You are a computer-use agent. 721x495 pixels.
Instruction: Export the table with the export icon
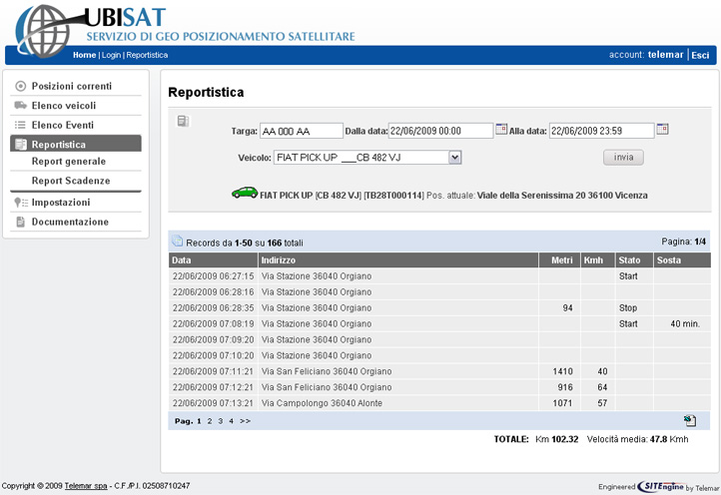click(x=690, y=420)
